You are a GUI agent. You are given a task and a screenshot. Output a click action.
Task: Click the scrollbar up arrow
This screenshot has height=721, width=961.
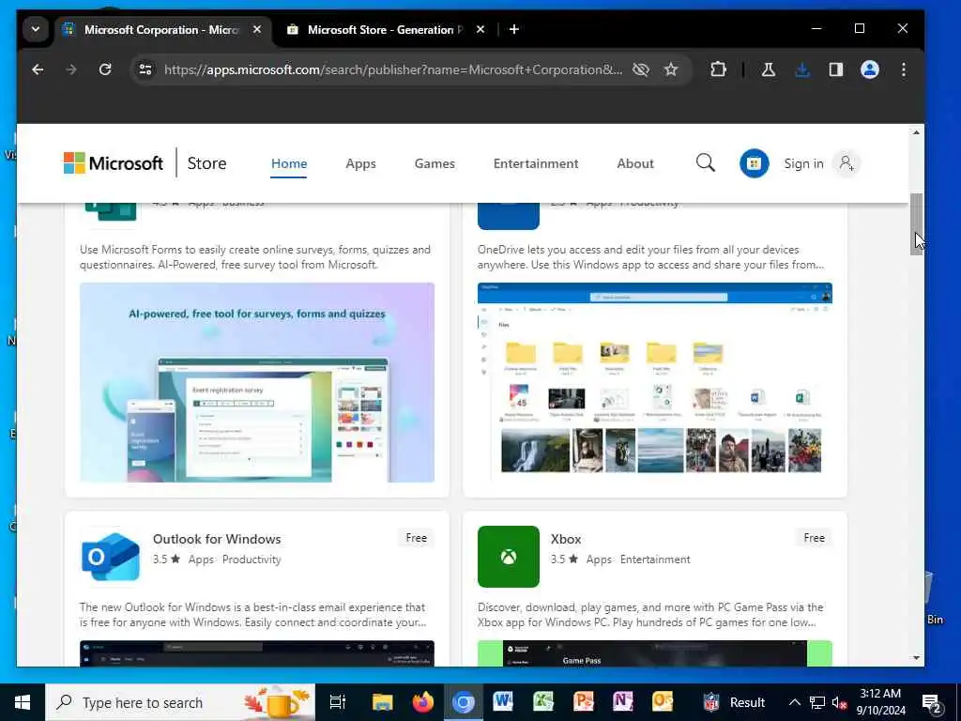916,132
